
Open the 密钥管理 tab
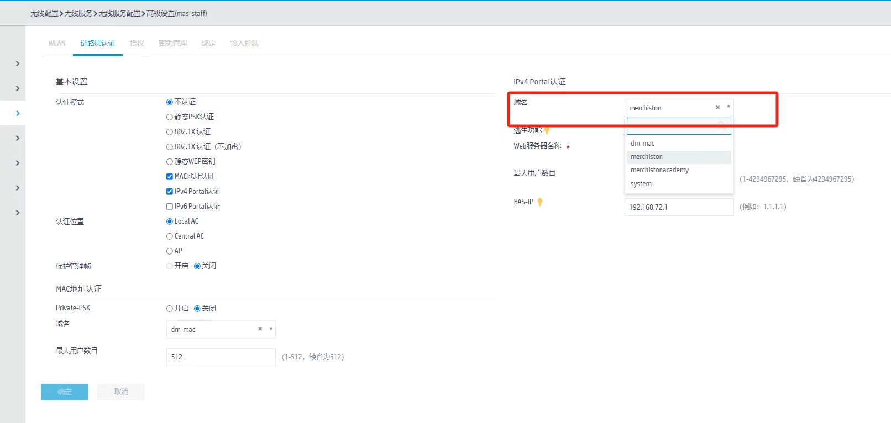click(172, 43)
